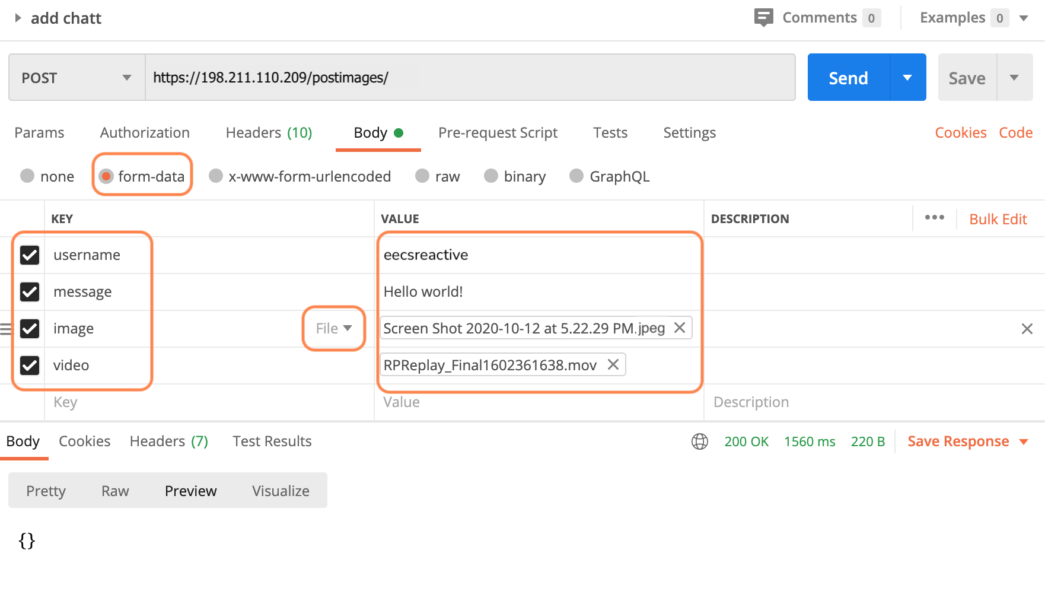Delete the image row using X
The image size is (1045, 610).
coord(1027,329)
